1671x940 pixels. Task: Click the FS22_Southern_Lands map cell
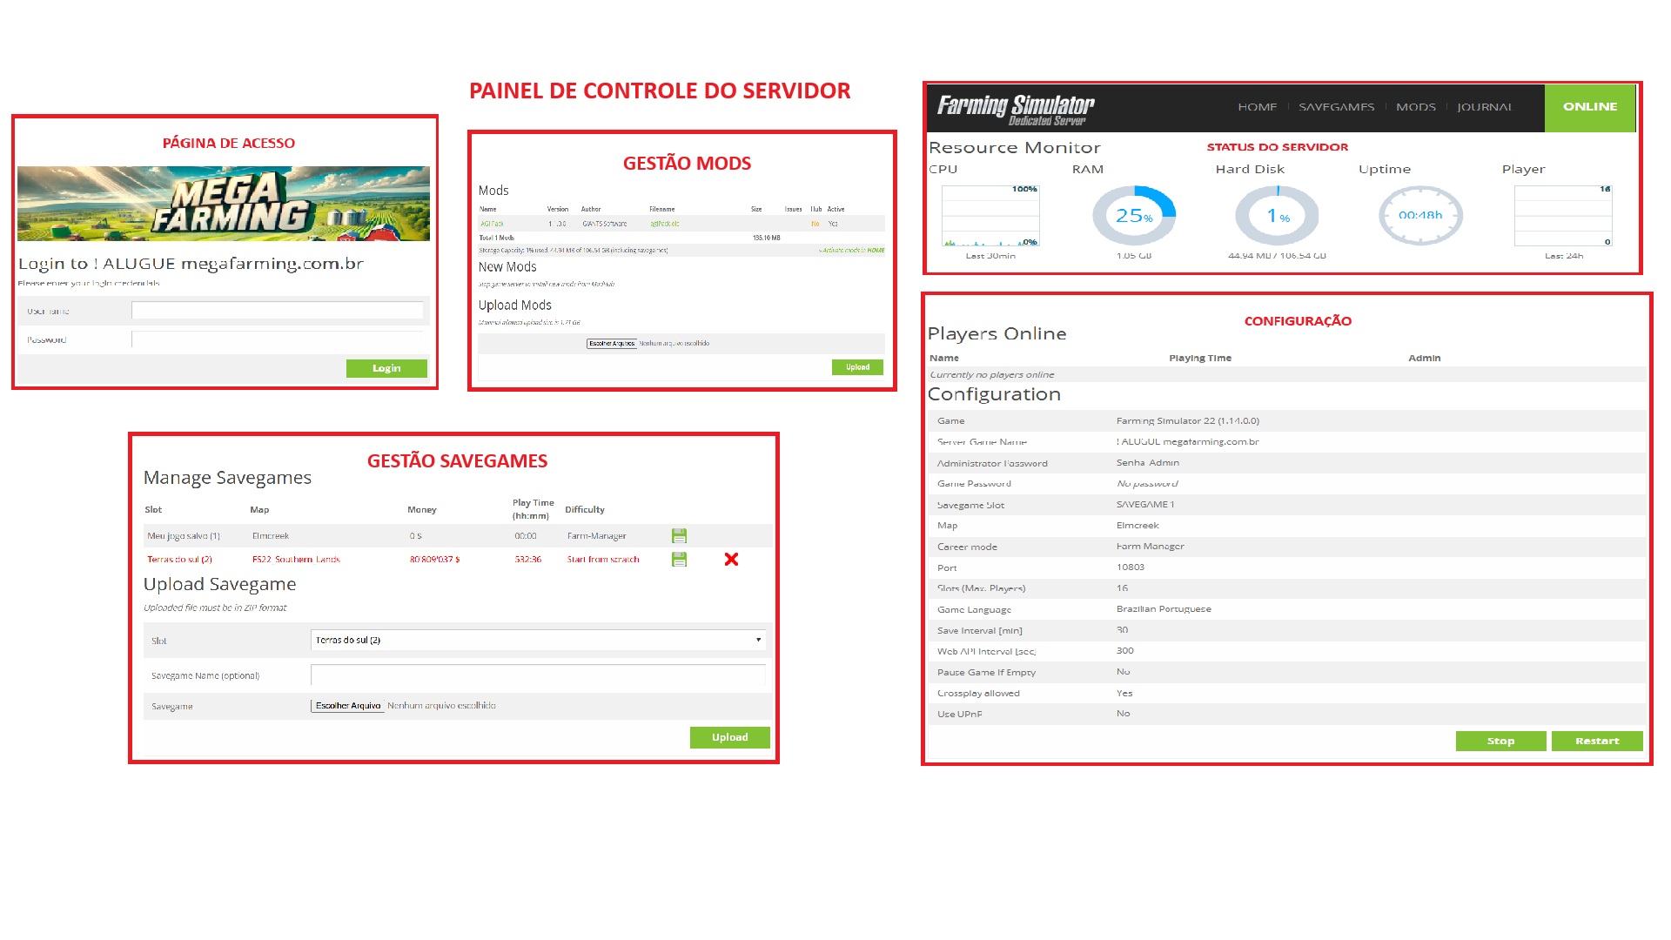click(296, 560)
